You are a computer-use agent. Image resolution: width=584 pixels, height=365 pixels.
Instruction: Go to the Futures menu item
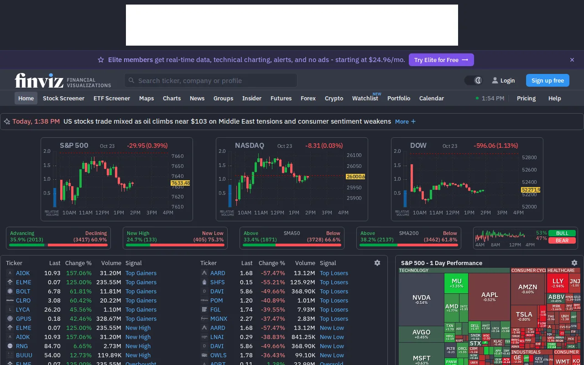click(x=281, y=98)
